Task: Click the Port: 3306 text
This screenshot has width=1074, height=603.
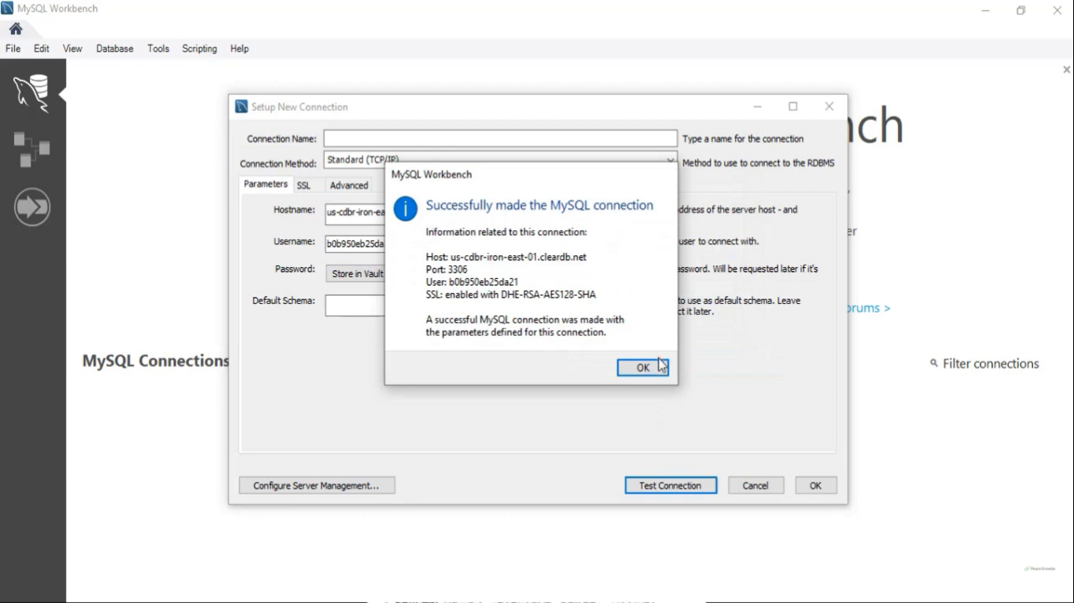Action: (447, 269)
